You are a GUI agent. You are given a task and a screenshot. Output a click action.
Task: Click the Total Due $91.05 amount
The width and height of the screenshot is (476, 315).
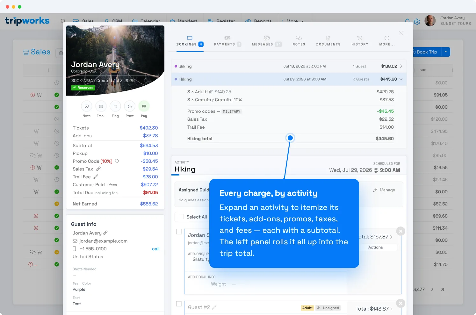150,193
